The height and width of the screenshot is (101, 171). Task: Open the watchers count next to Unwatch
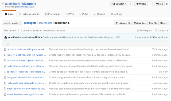pyautogui.click(x=130, y=4)
